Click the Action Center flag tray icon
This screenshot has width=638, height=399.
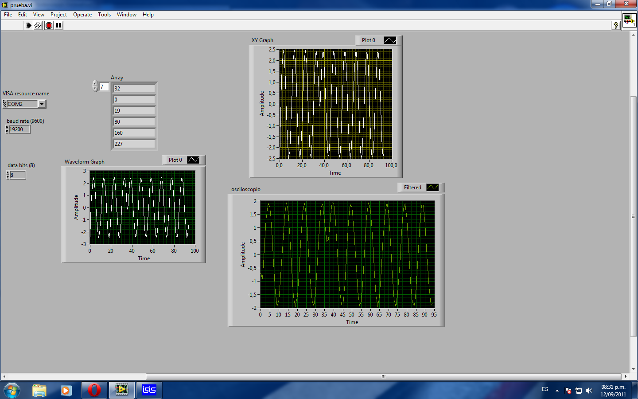pos(568,391)
